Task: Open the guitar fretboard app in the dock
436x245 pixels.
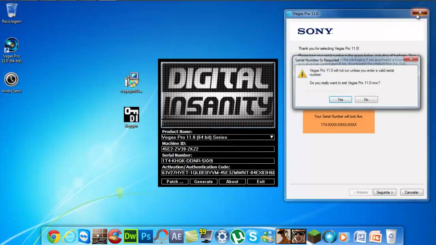Action: point(99,236)
